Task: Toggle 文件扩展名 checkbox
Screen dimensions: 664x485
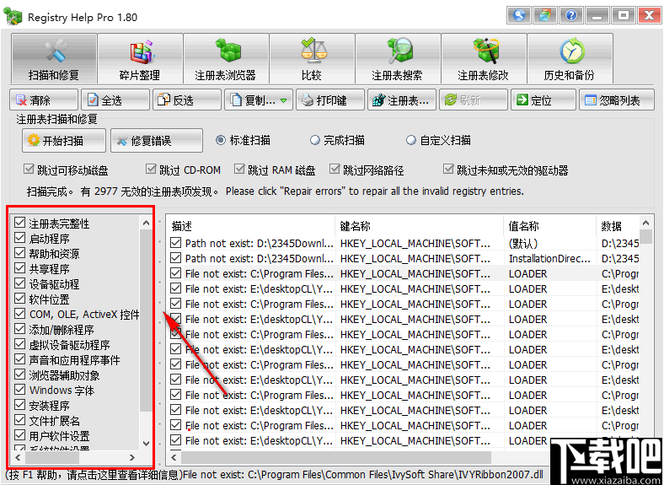Action: (x=20, y=421)
